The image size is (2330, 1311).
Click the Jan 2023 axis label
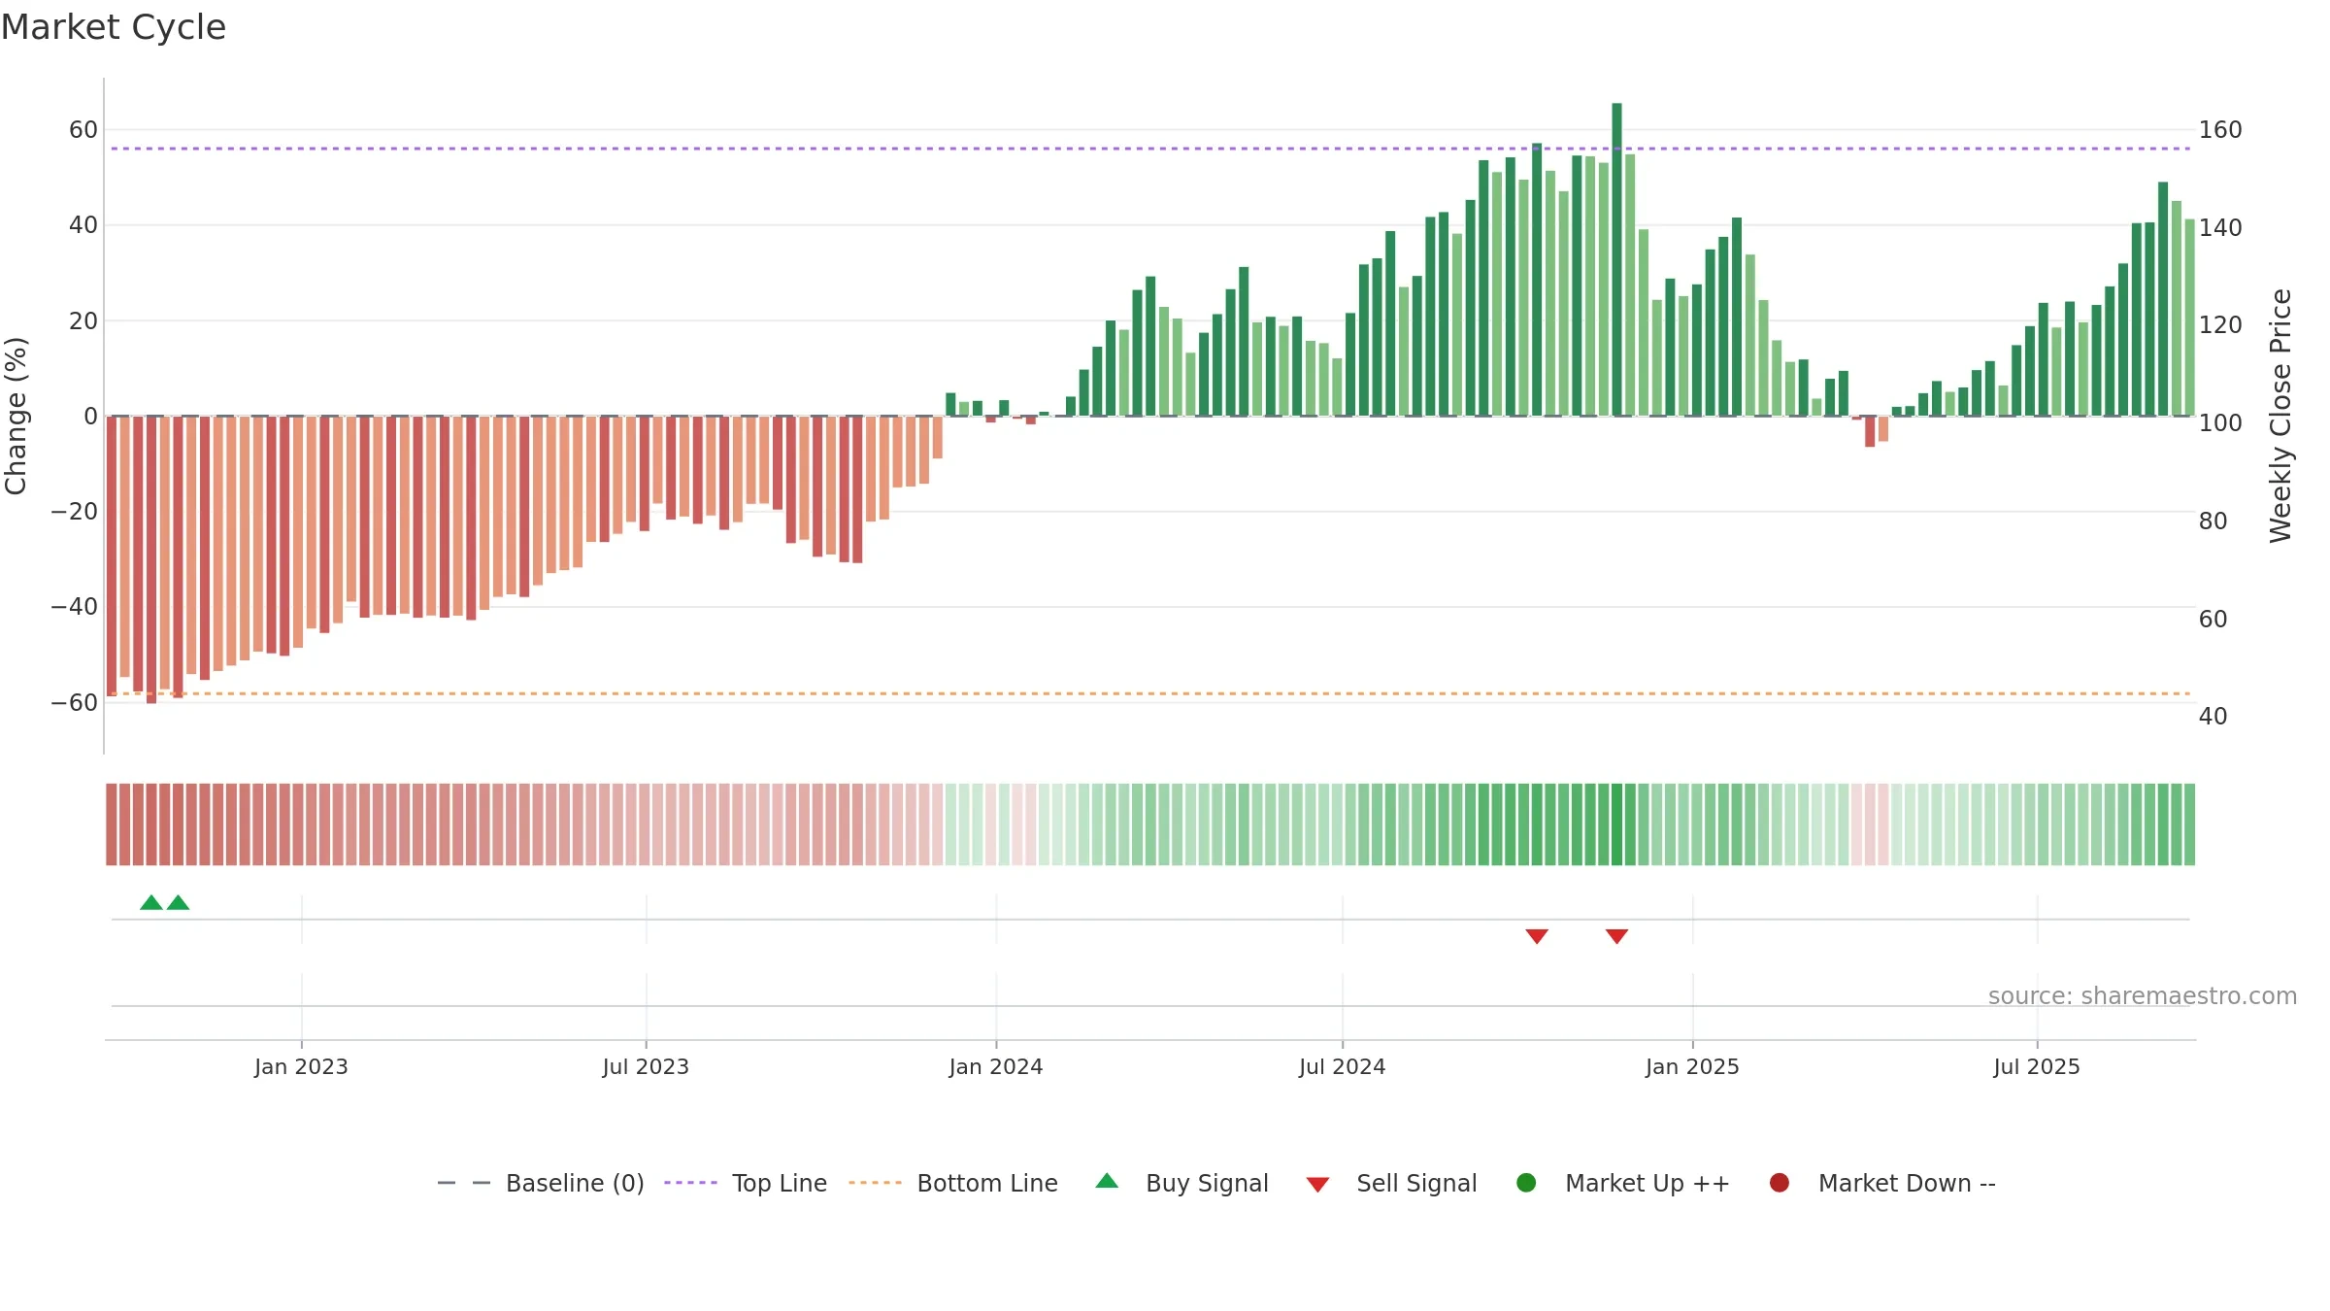tap(301, 1067)
